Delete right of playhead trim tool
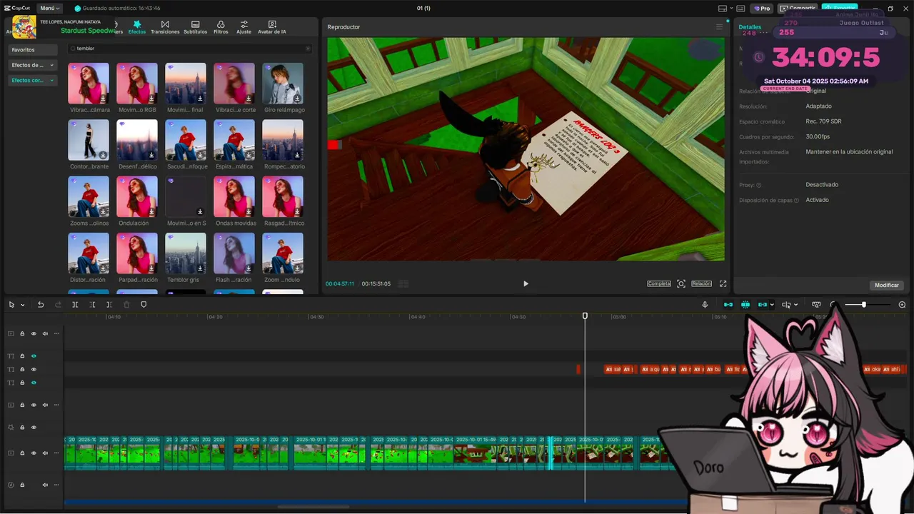 tap(109, 305)
